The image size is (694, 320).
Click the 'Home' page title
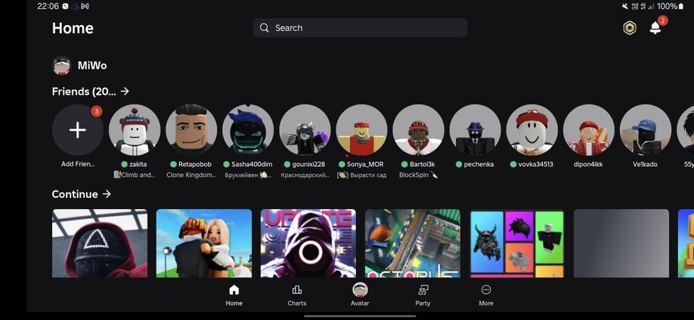[73, 28]
